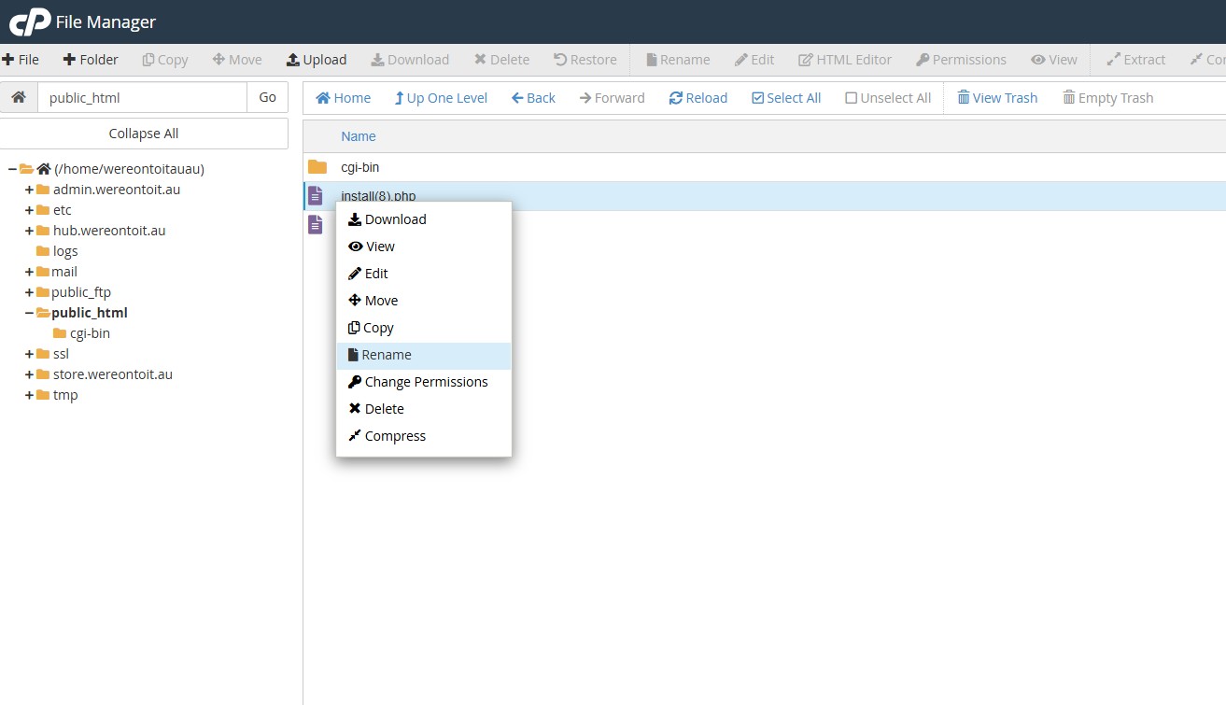The image size is (1226, 705).
Task: Click the toolbar Edit button
Action: coord(754,60)
